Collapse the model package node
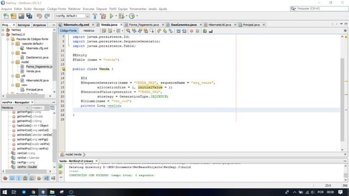 point(13,62)
